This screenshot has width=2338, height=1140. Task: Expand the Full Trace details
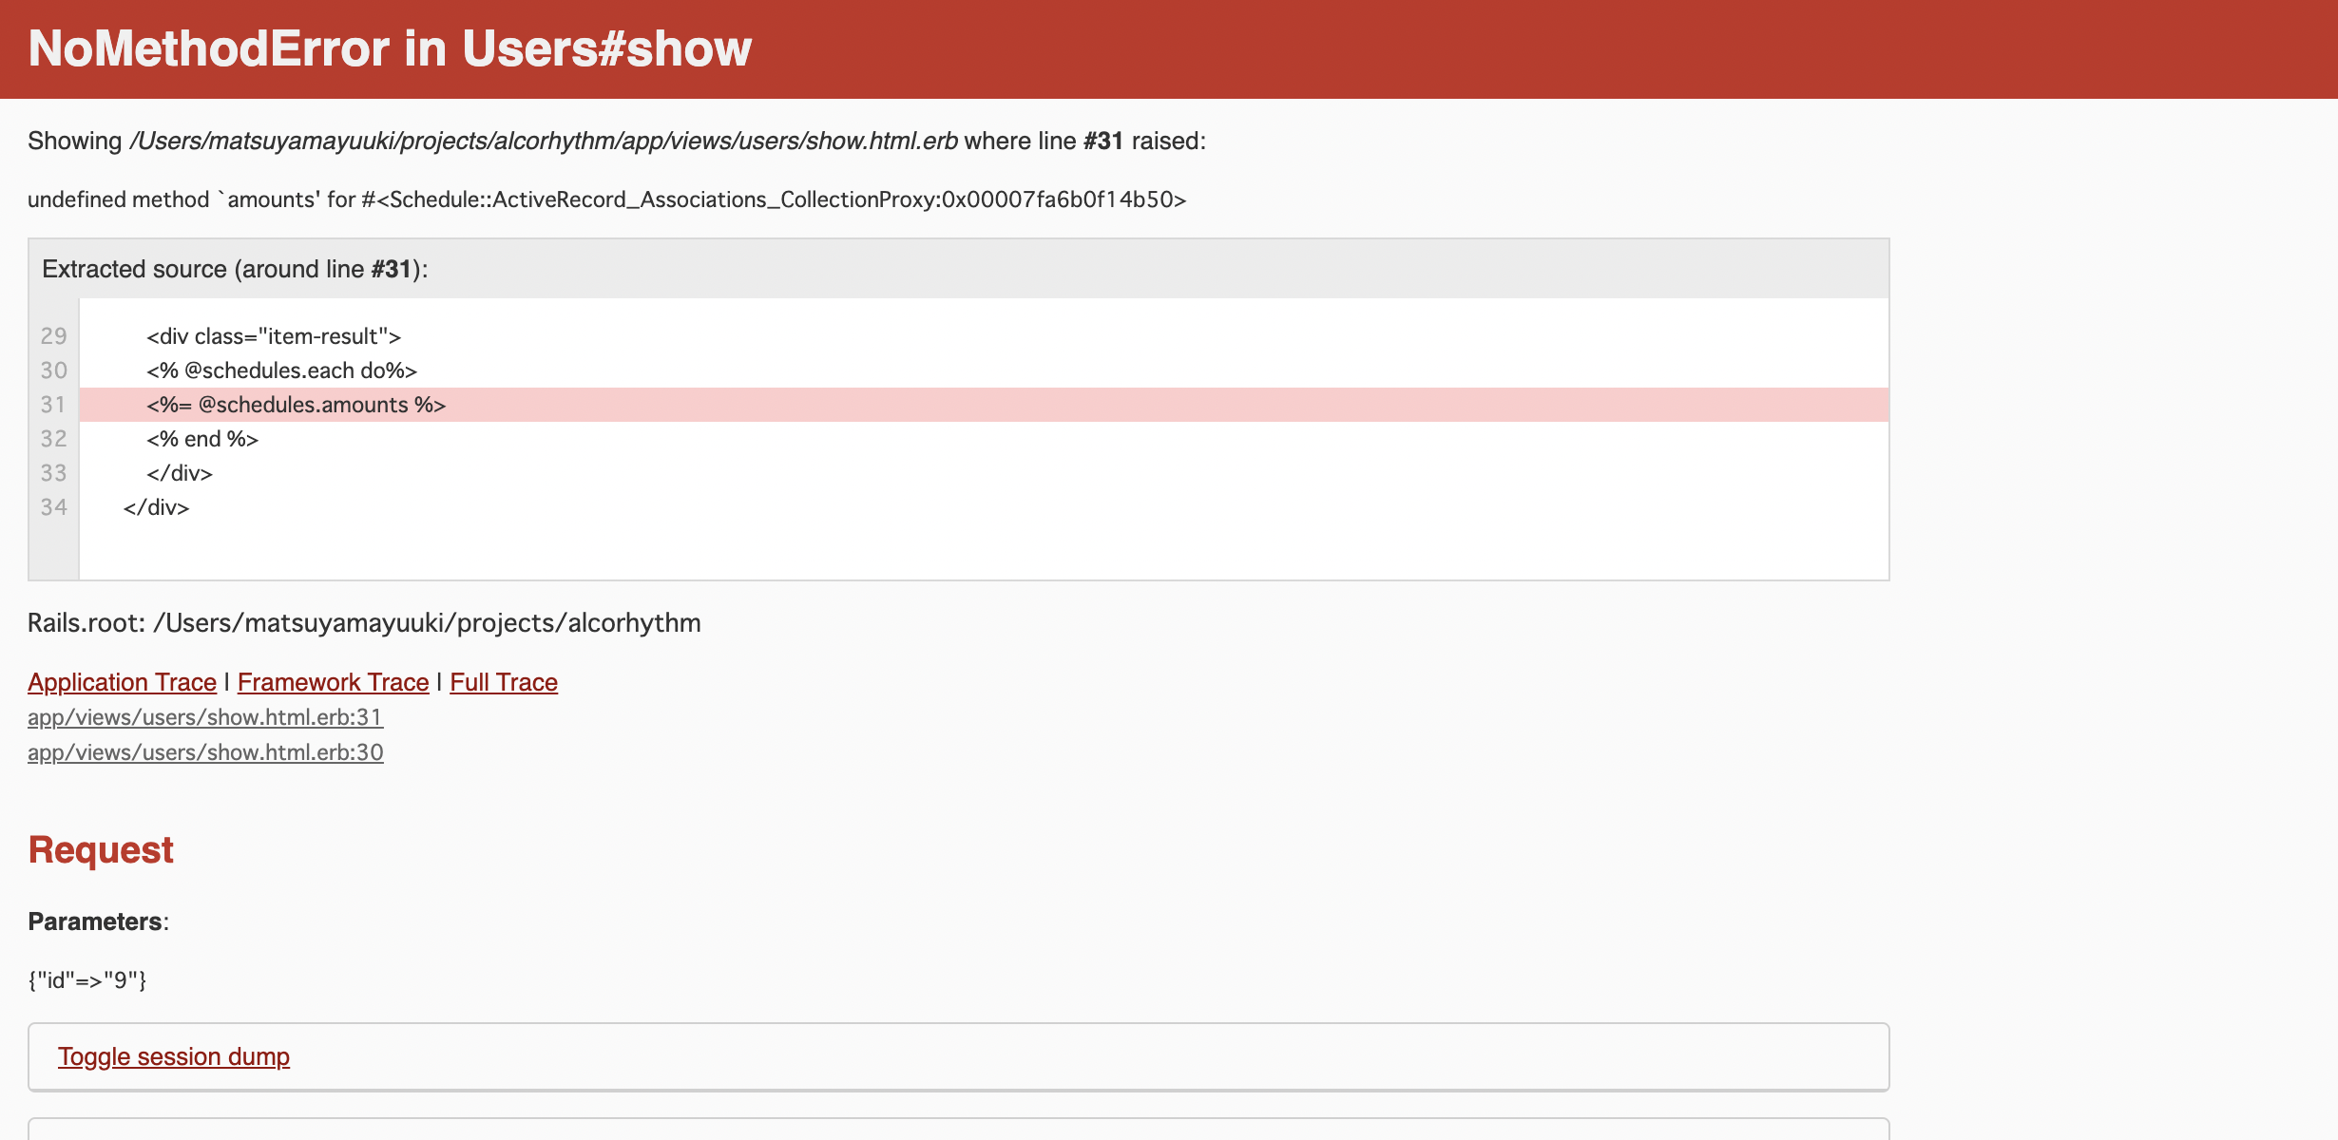503,681
